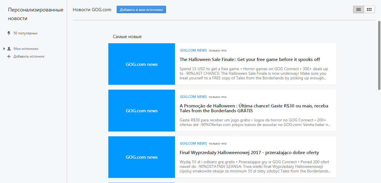Image resolution: width=381 pixels, height=183 pixels.
Task: Click the Новости GOG.com page title
Action: (x=92, y=9)
